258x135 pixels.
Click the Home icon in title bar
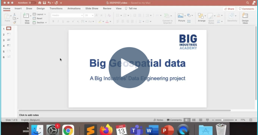pos(40,3)
